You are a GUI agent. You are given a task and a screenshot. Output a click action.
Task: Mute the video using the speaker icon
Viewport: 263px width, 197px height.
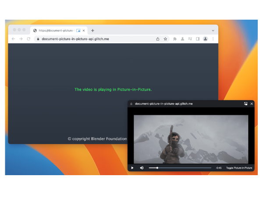click(142, 168)
